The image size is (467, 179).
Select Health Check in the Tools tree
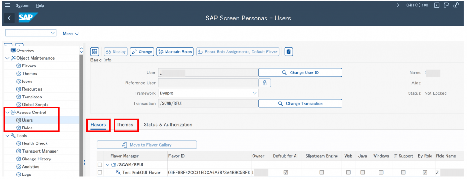pyautogui.click(x=35, y=143)
